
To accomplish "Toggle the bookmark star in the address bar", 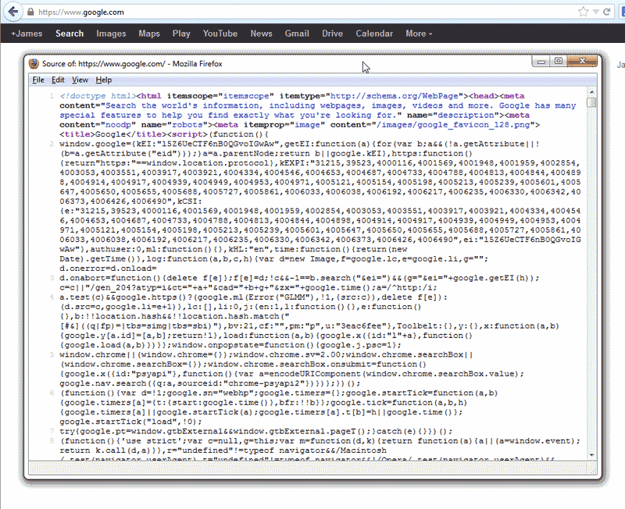I will tap(583, 12).
